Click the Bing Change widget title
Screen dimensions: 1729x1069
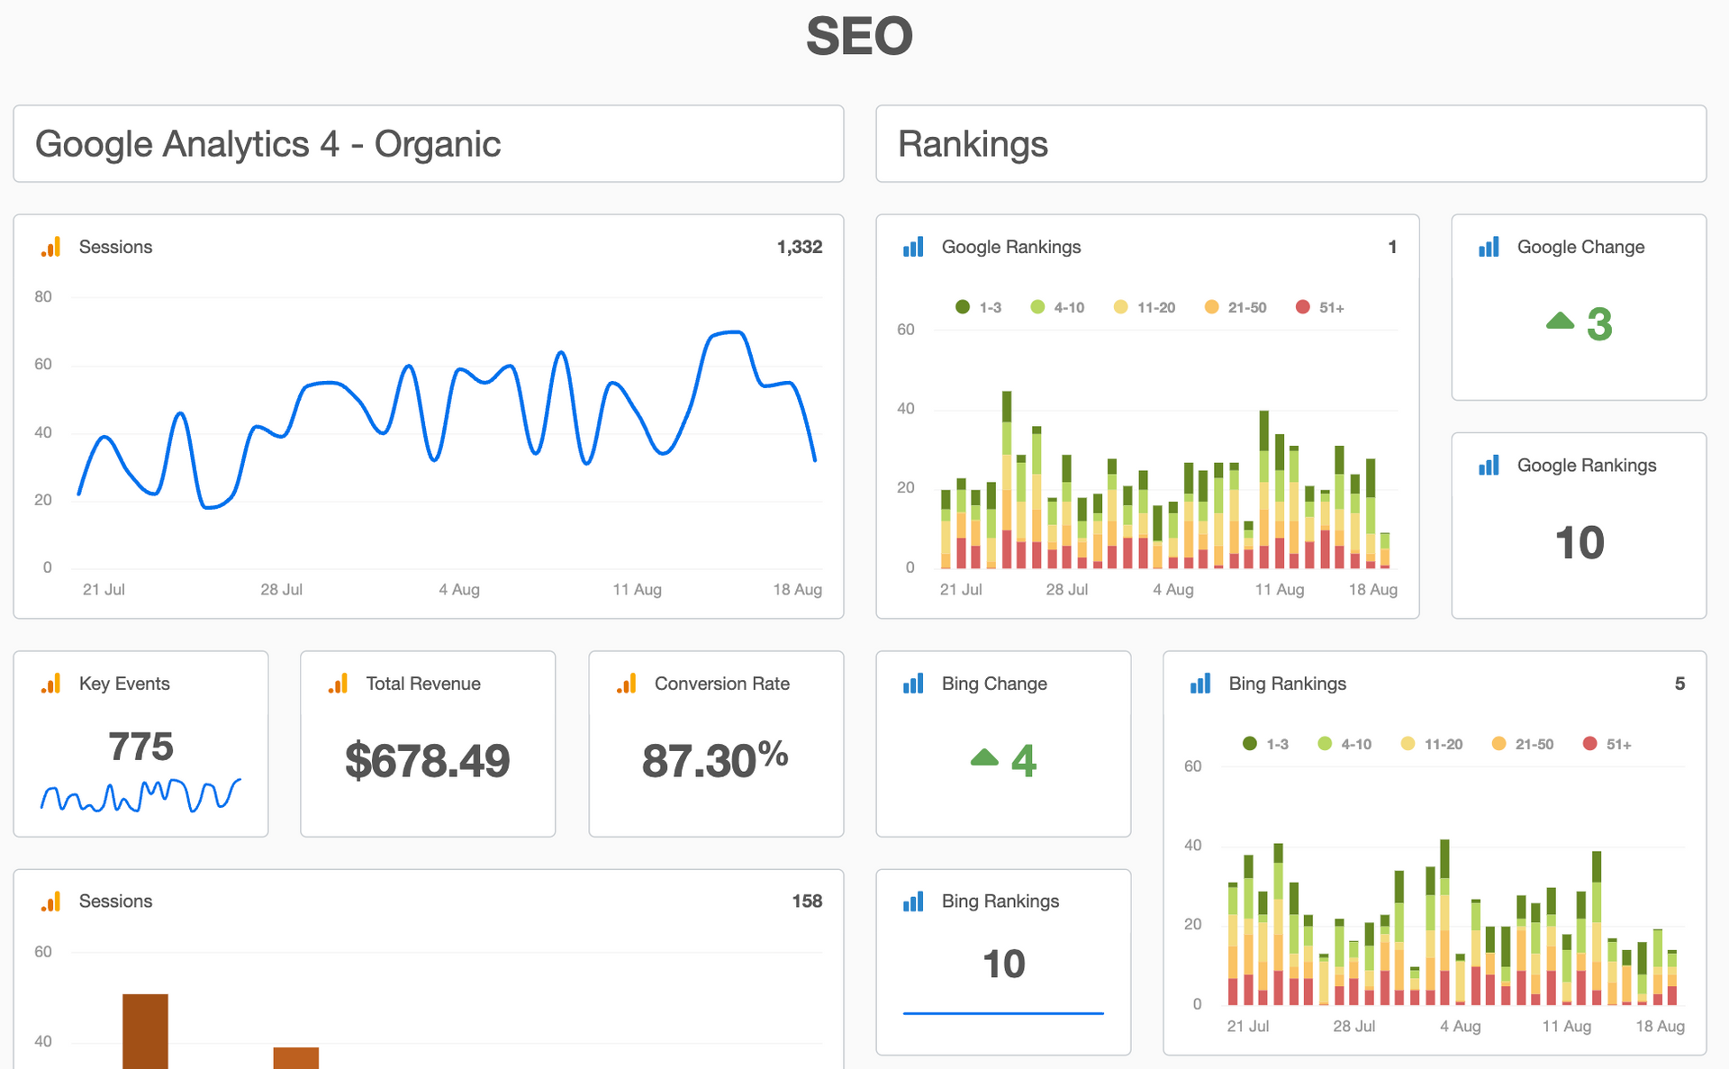(x=994, y=684)
